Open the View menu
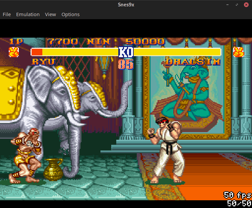The width and height of the screenshot is (252, 208). click(50, 14)
